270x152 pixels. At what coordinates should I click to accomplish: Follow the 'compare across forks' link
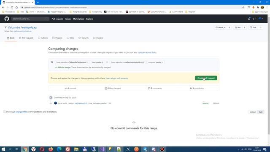pyautogui.click(x=147, y=52)
